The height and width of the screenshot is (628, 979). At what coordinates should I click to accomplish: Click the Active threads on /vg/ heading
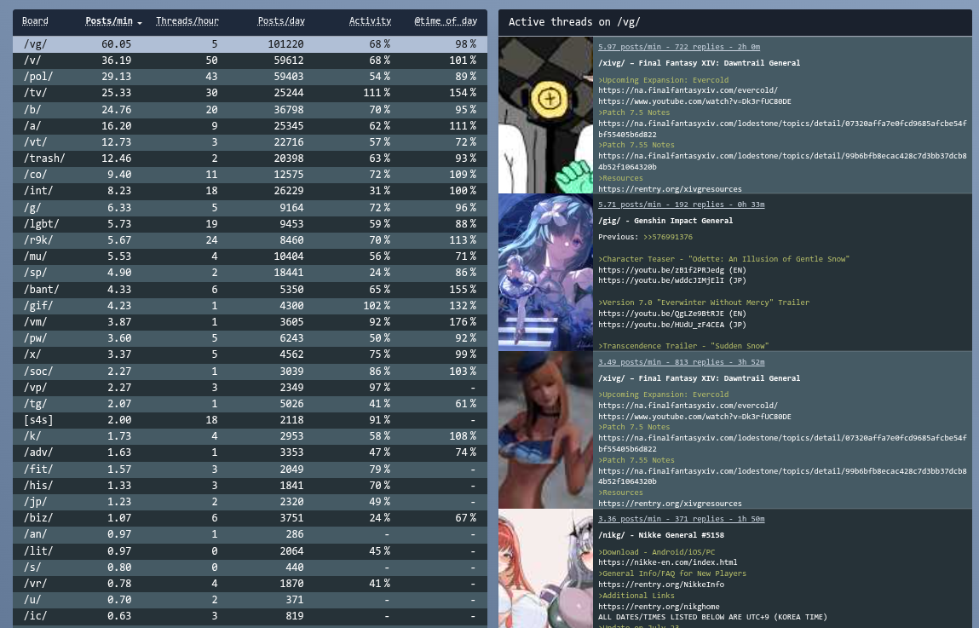click(574, 22)
